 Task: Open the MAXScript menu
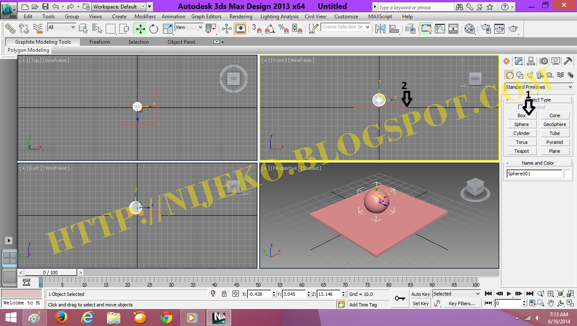(x=380, y=17)
